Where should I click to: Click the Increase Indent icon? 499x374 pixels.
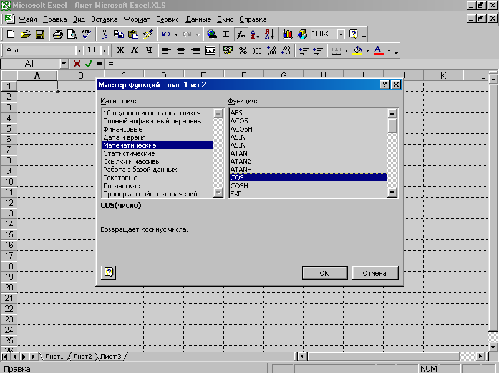point(318,50)
